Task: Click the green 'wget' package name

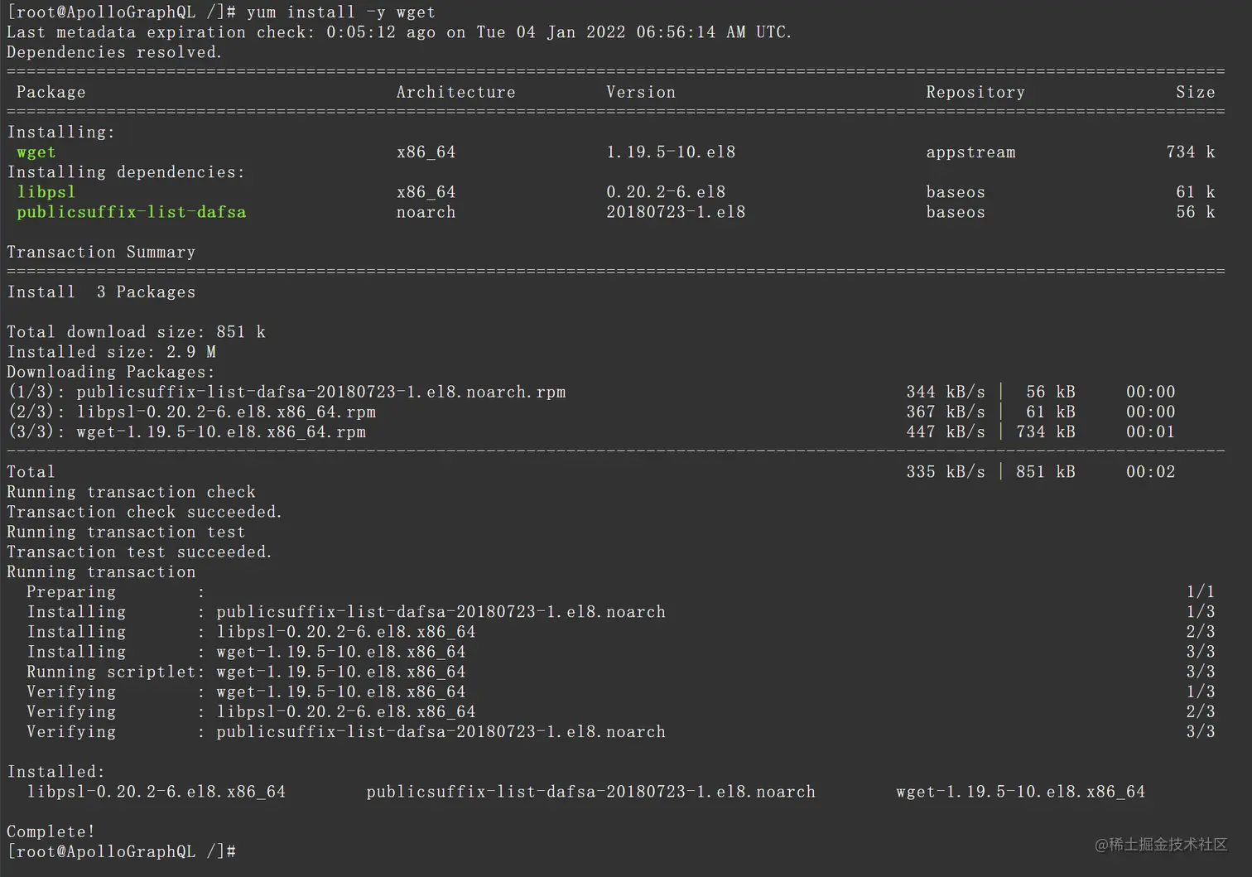Action: (x=36, y=152)
